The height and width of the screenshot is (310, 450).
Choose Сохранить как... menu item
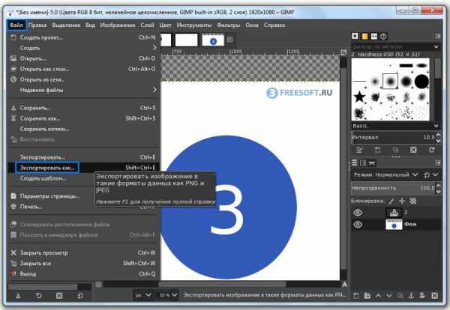coord(83,118)
